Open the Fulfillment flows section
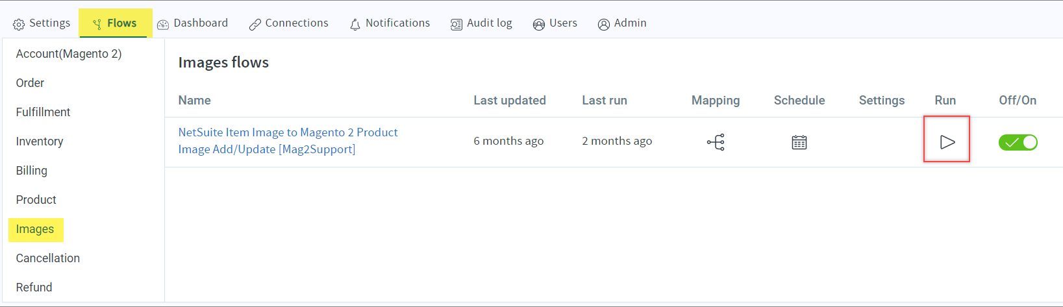Viewport: 1063px width, 307px height. coord(44,112)
